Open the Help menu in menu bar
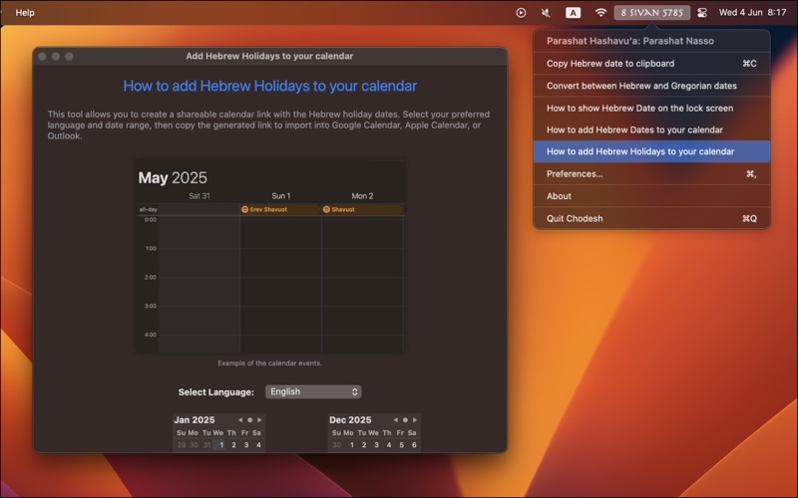This screenshot has height=498, width=798. tap(25, 13)
